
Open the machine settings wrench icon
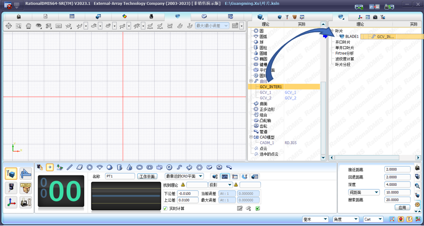[x=26, y=202]
